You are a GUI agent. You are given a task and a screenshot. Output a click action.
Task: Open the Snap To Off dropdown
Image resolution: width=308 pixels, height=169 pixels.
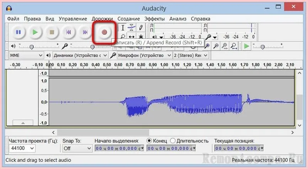(77, 148)
